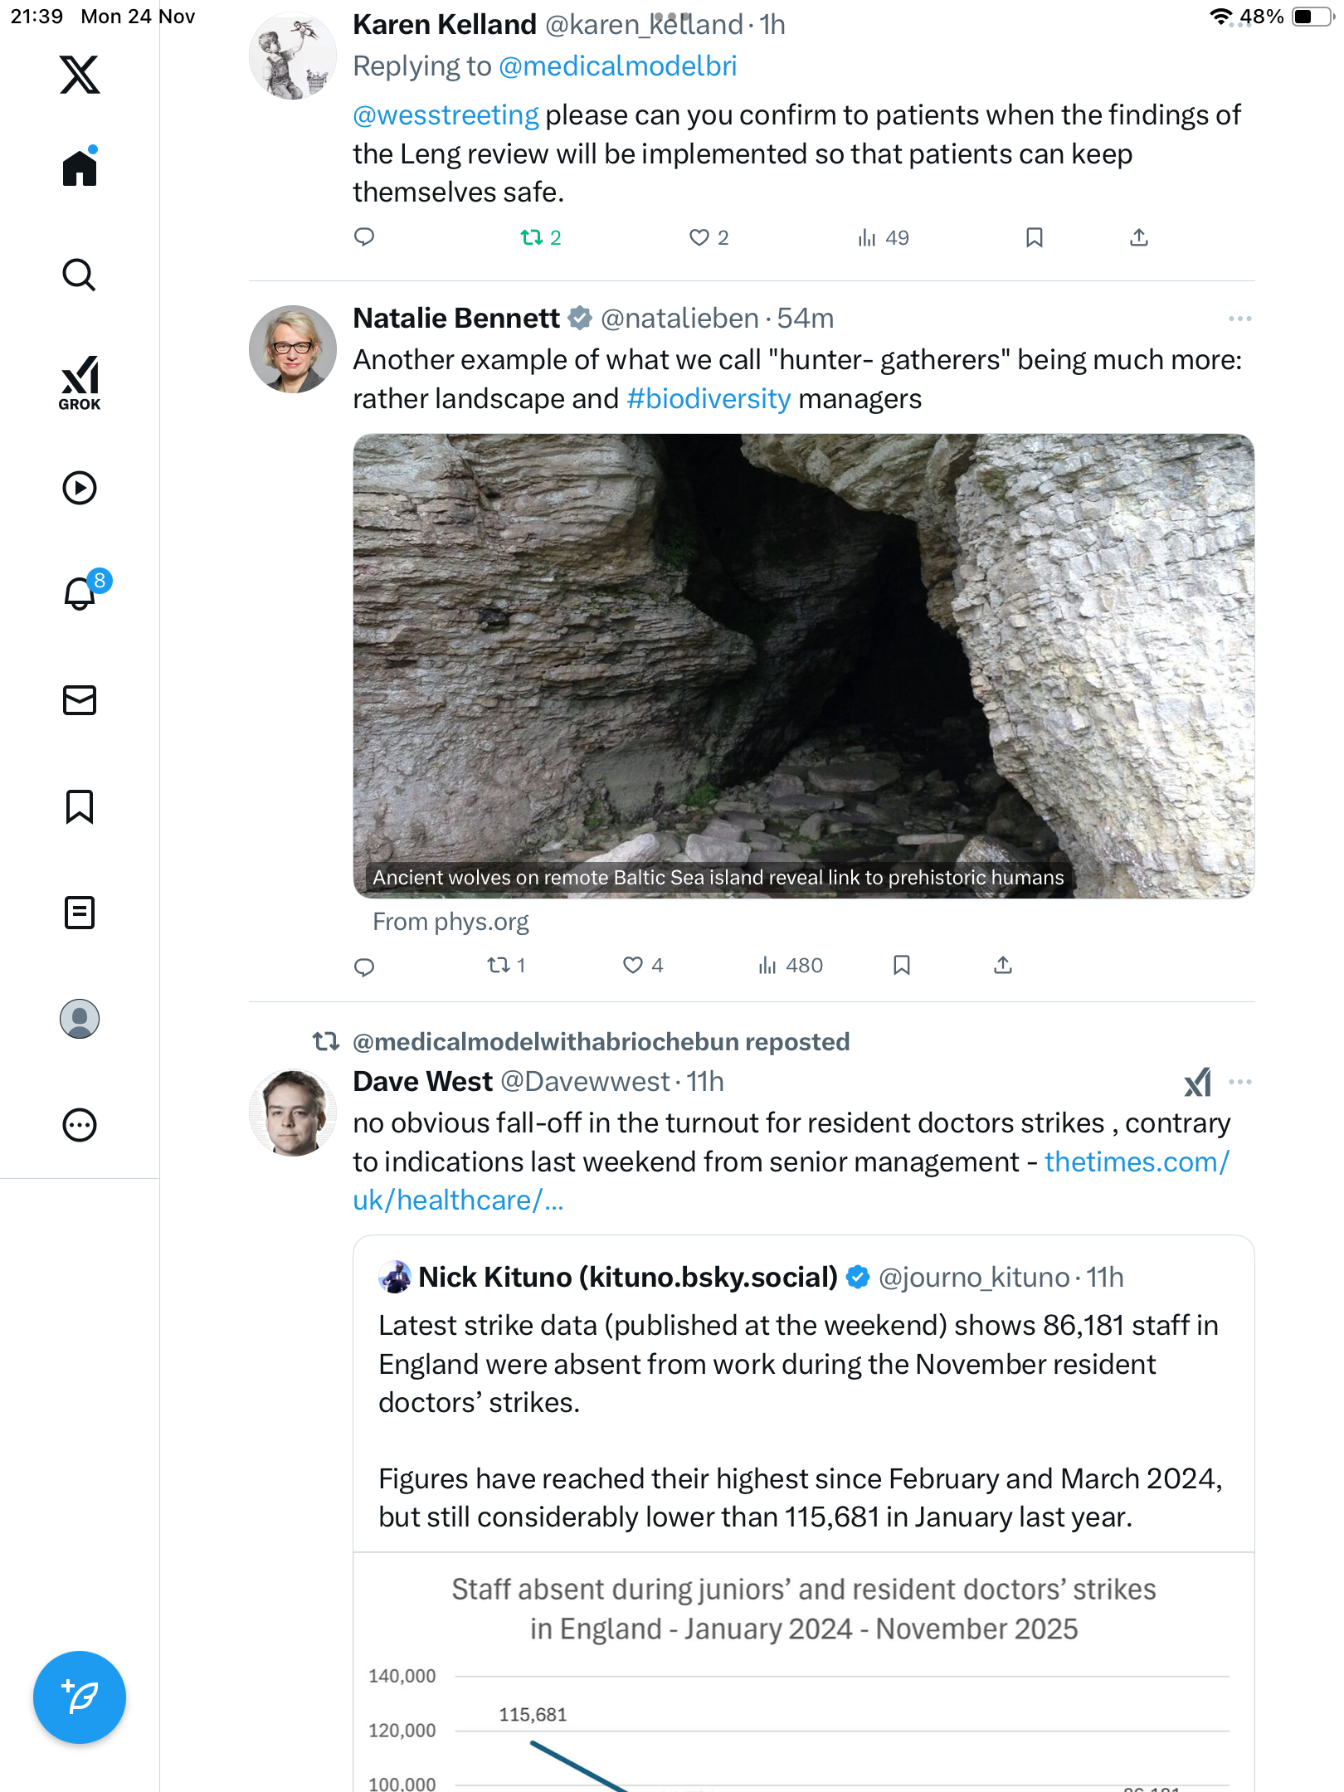The width and height of the screenshot is (1344, 1792).
Task: Open the Video tab icon
Action: 80,488
